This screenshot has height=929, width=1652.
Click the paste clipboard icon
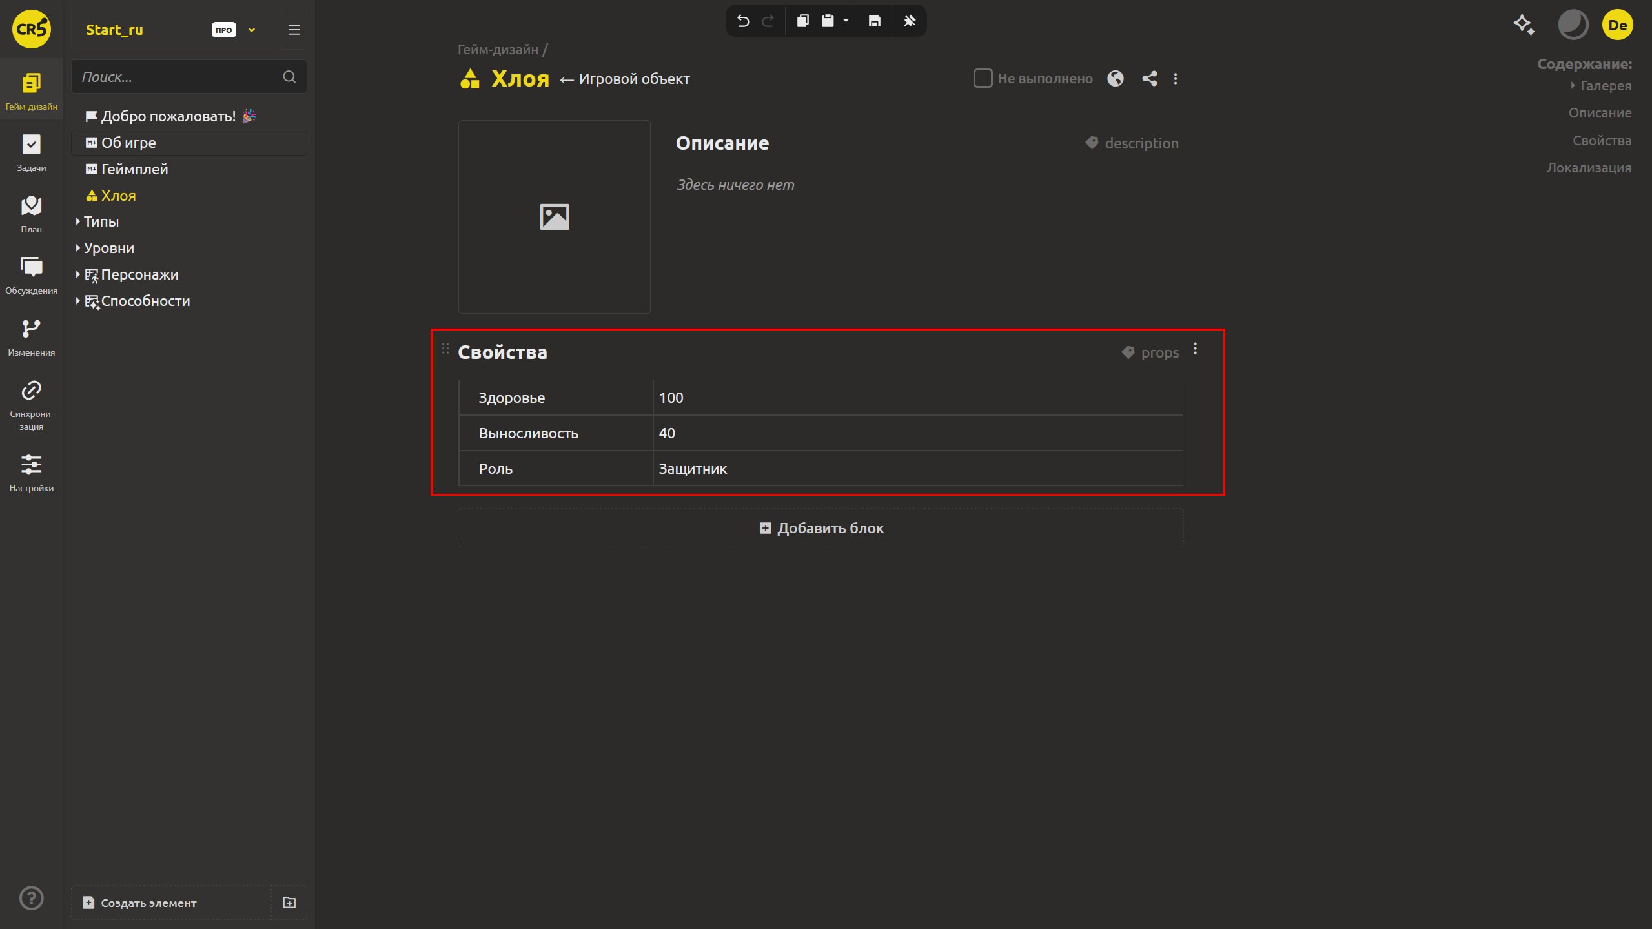pyautogui.click(x=827, y=21)
